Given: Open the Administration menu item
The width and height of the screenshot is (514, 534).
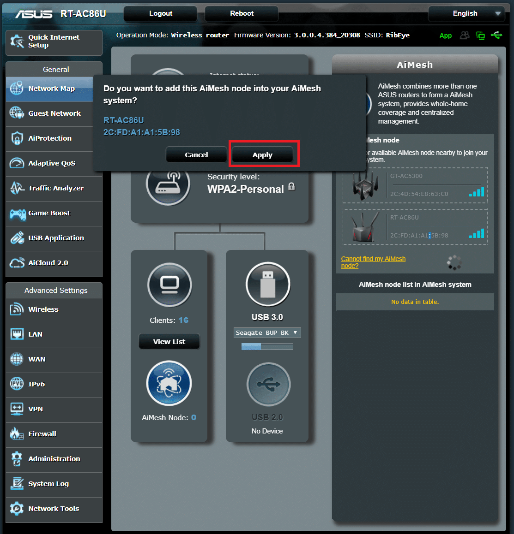Looking at the screenshot, I should (54, 459).
